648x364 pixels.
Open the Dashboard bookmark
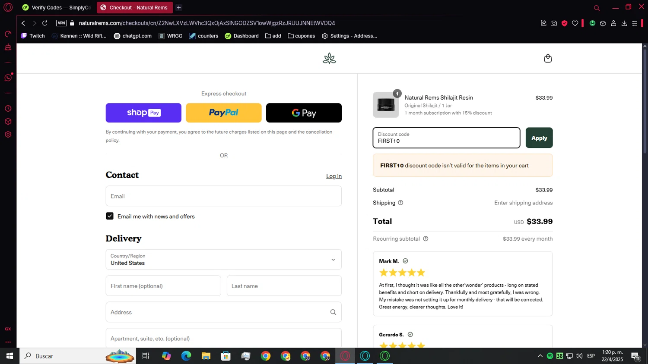[241, 36]
